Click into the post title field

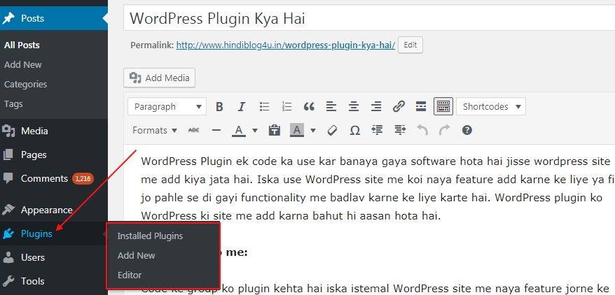pyautogui.click(x=369, y=18)
